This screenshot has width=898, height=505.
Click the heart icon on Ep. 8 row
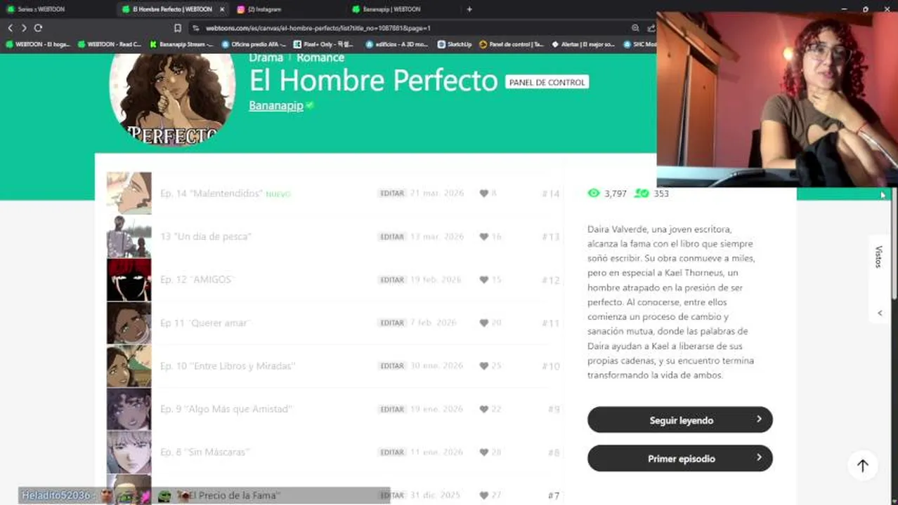483,452
